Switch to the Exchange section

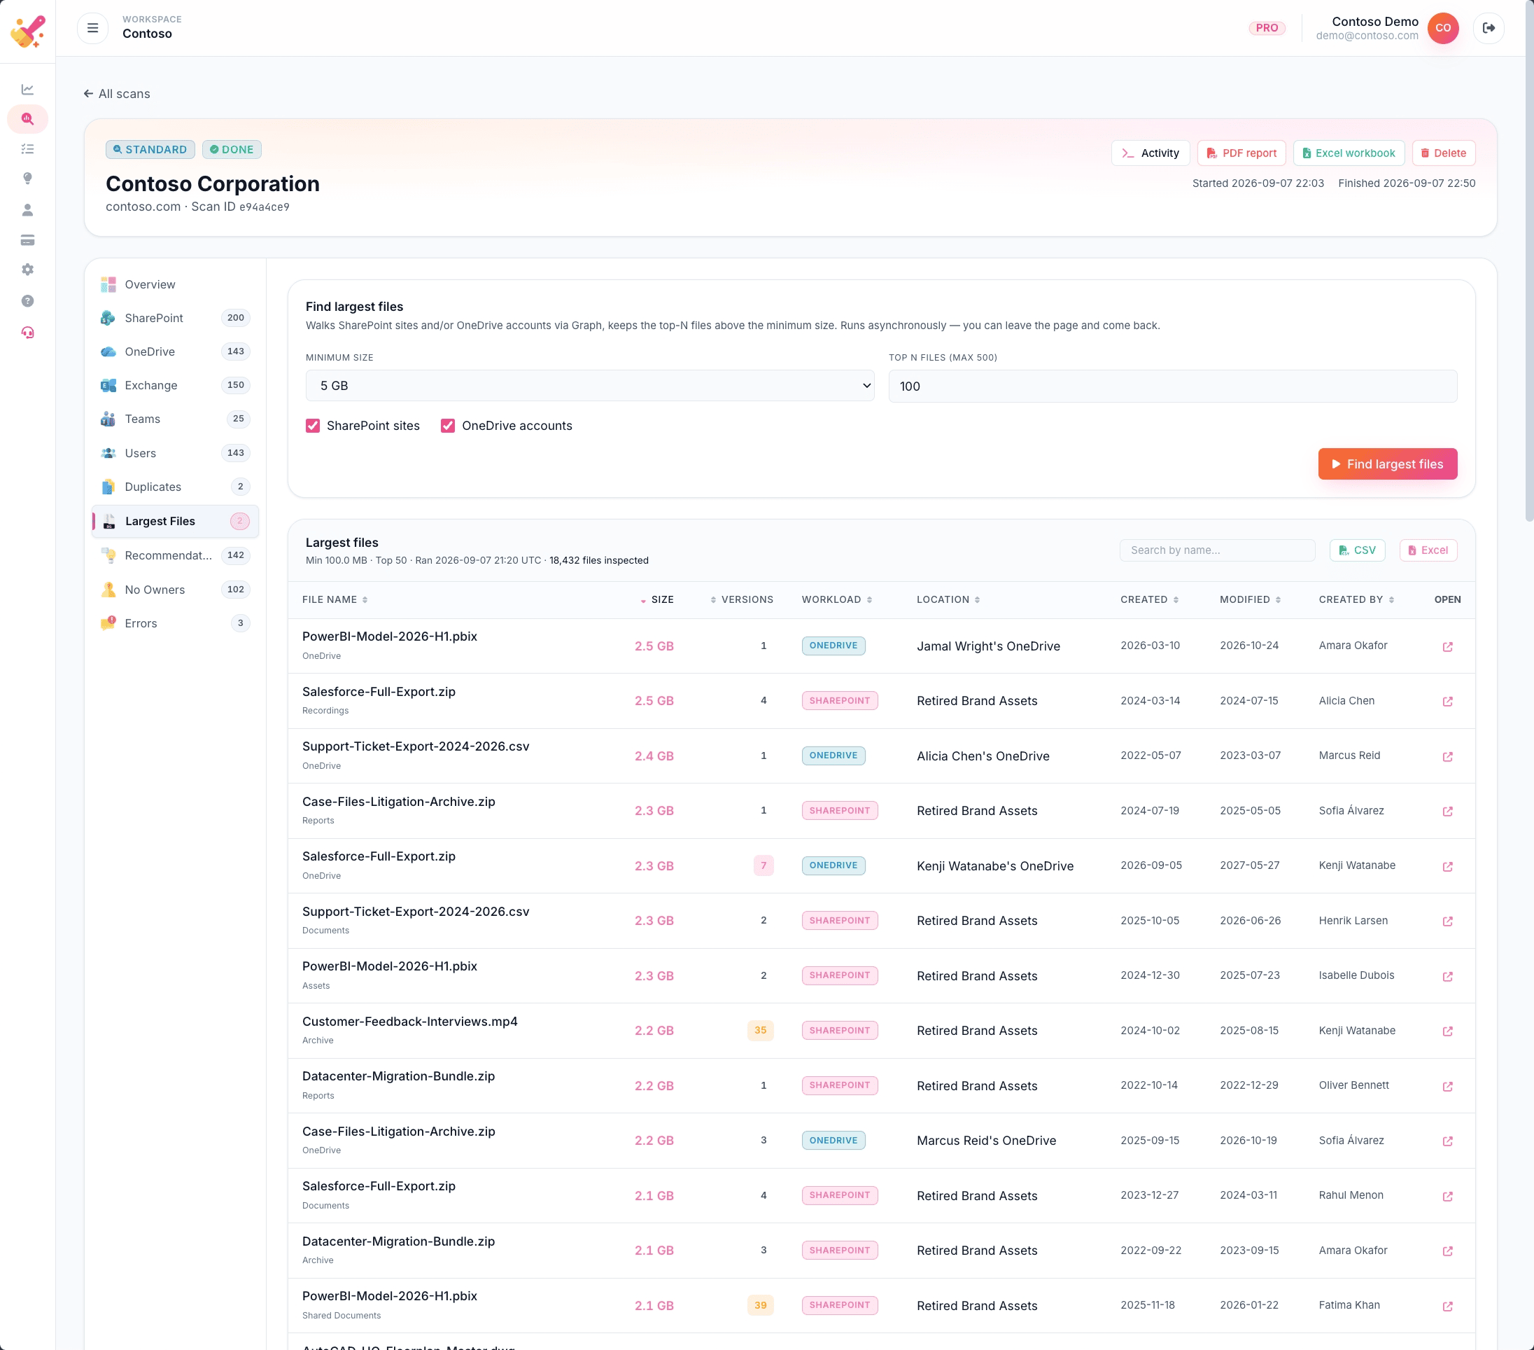coord(175,385)
